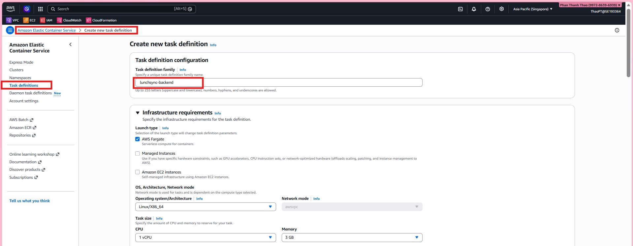This screenshot has height=246, width=633.
Task: Open the Operating system/Architecture dropdown
Action: click(x=206, y=207)
